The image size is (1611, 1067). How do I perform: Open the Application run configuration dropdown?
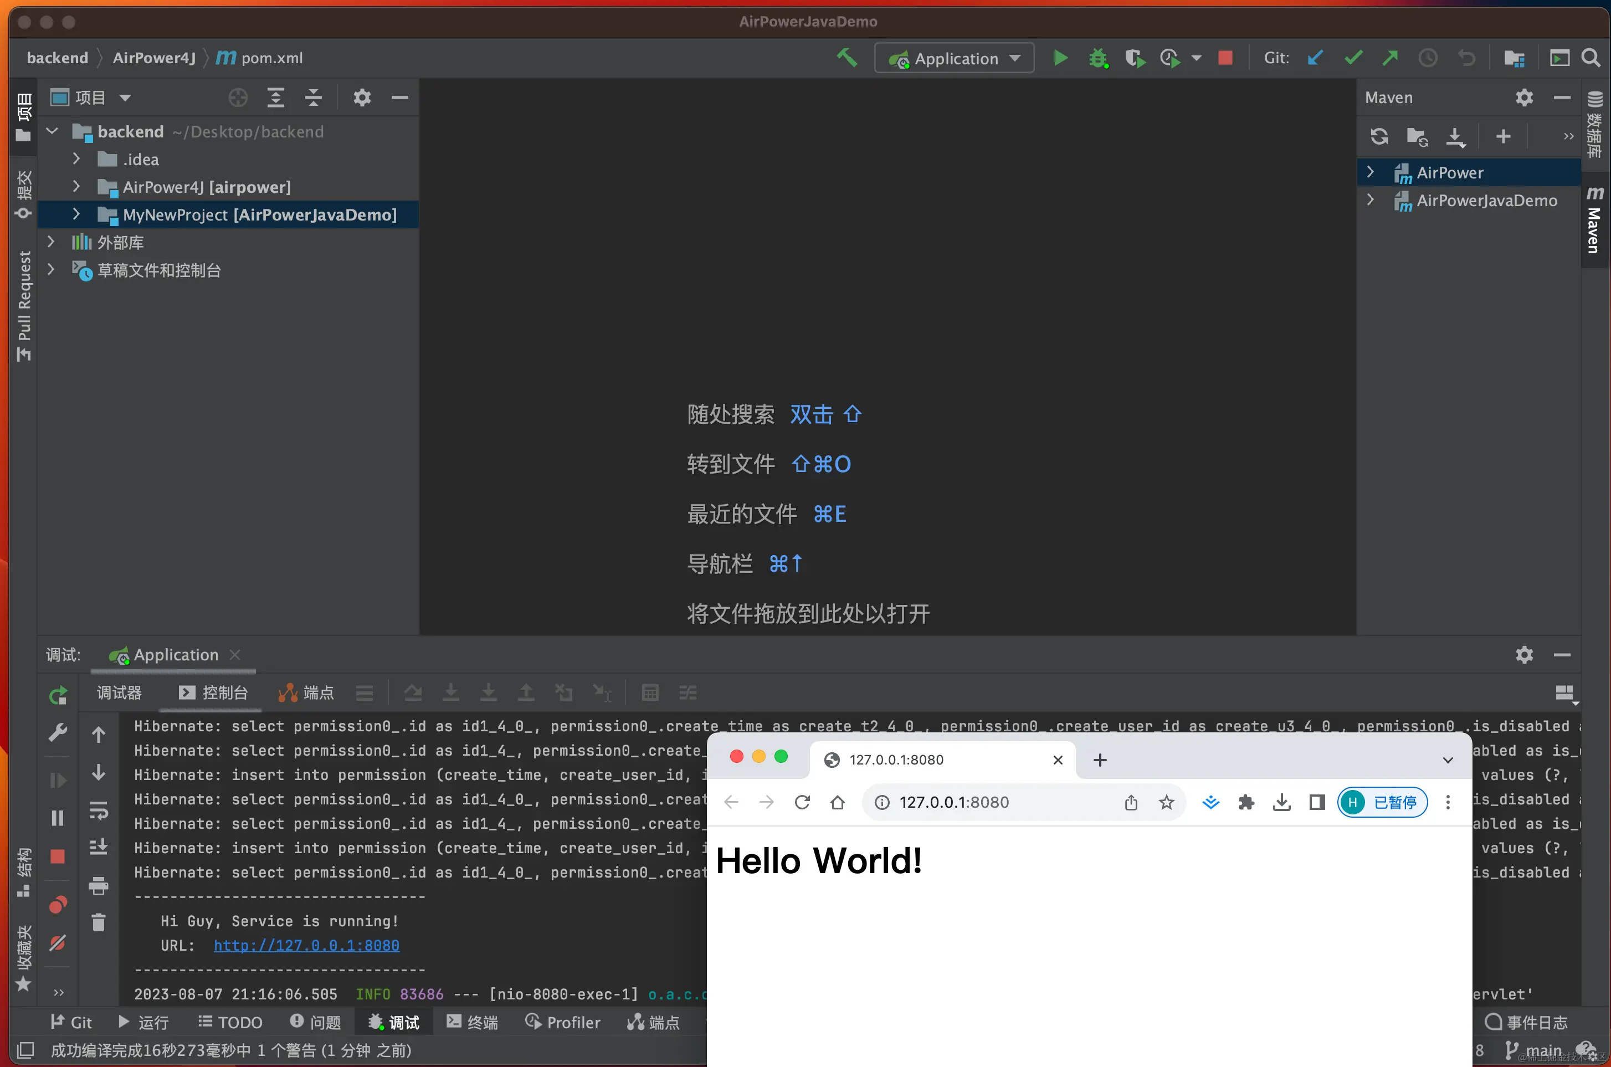coord(954,59)
